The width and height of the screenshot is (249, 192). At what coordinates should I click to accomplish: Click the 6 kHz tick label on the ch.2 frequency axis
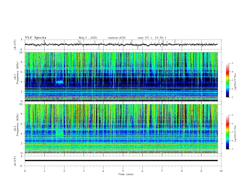tap(22, 124)
